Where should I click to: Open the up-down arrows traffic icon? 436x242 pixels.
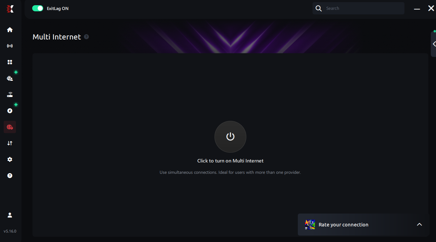(x=10, y=143)
